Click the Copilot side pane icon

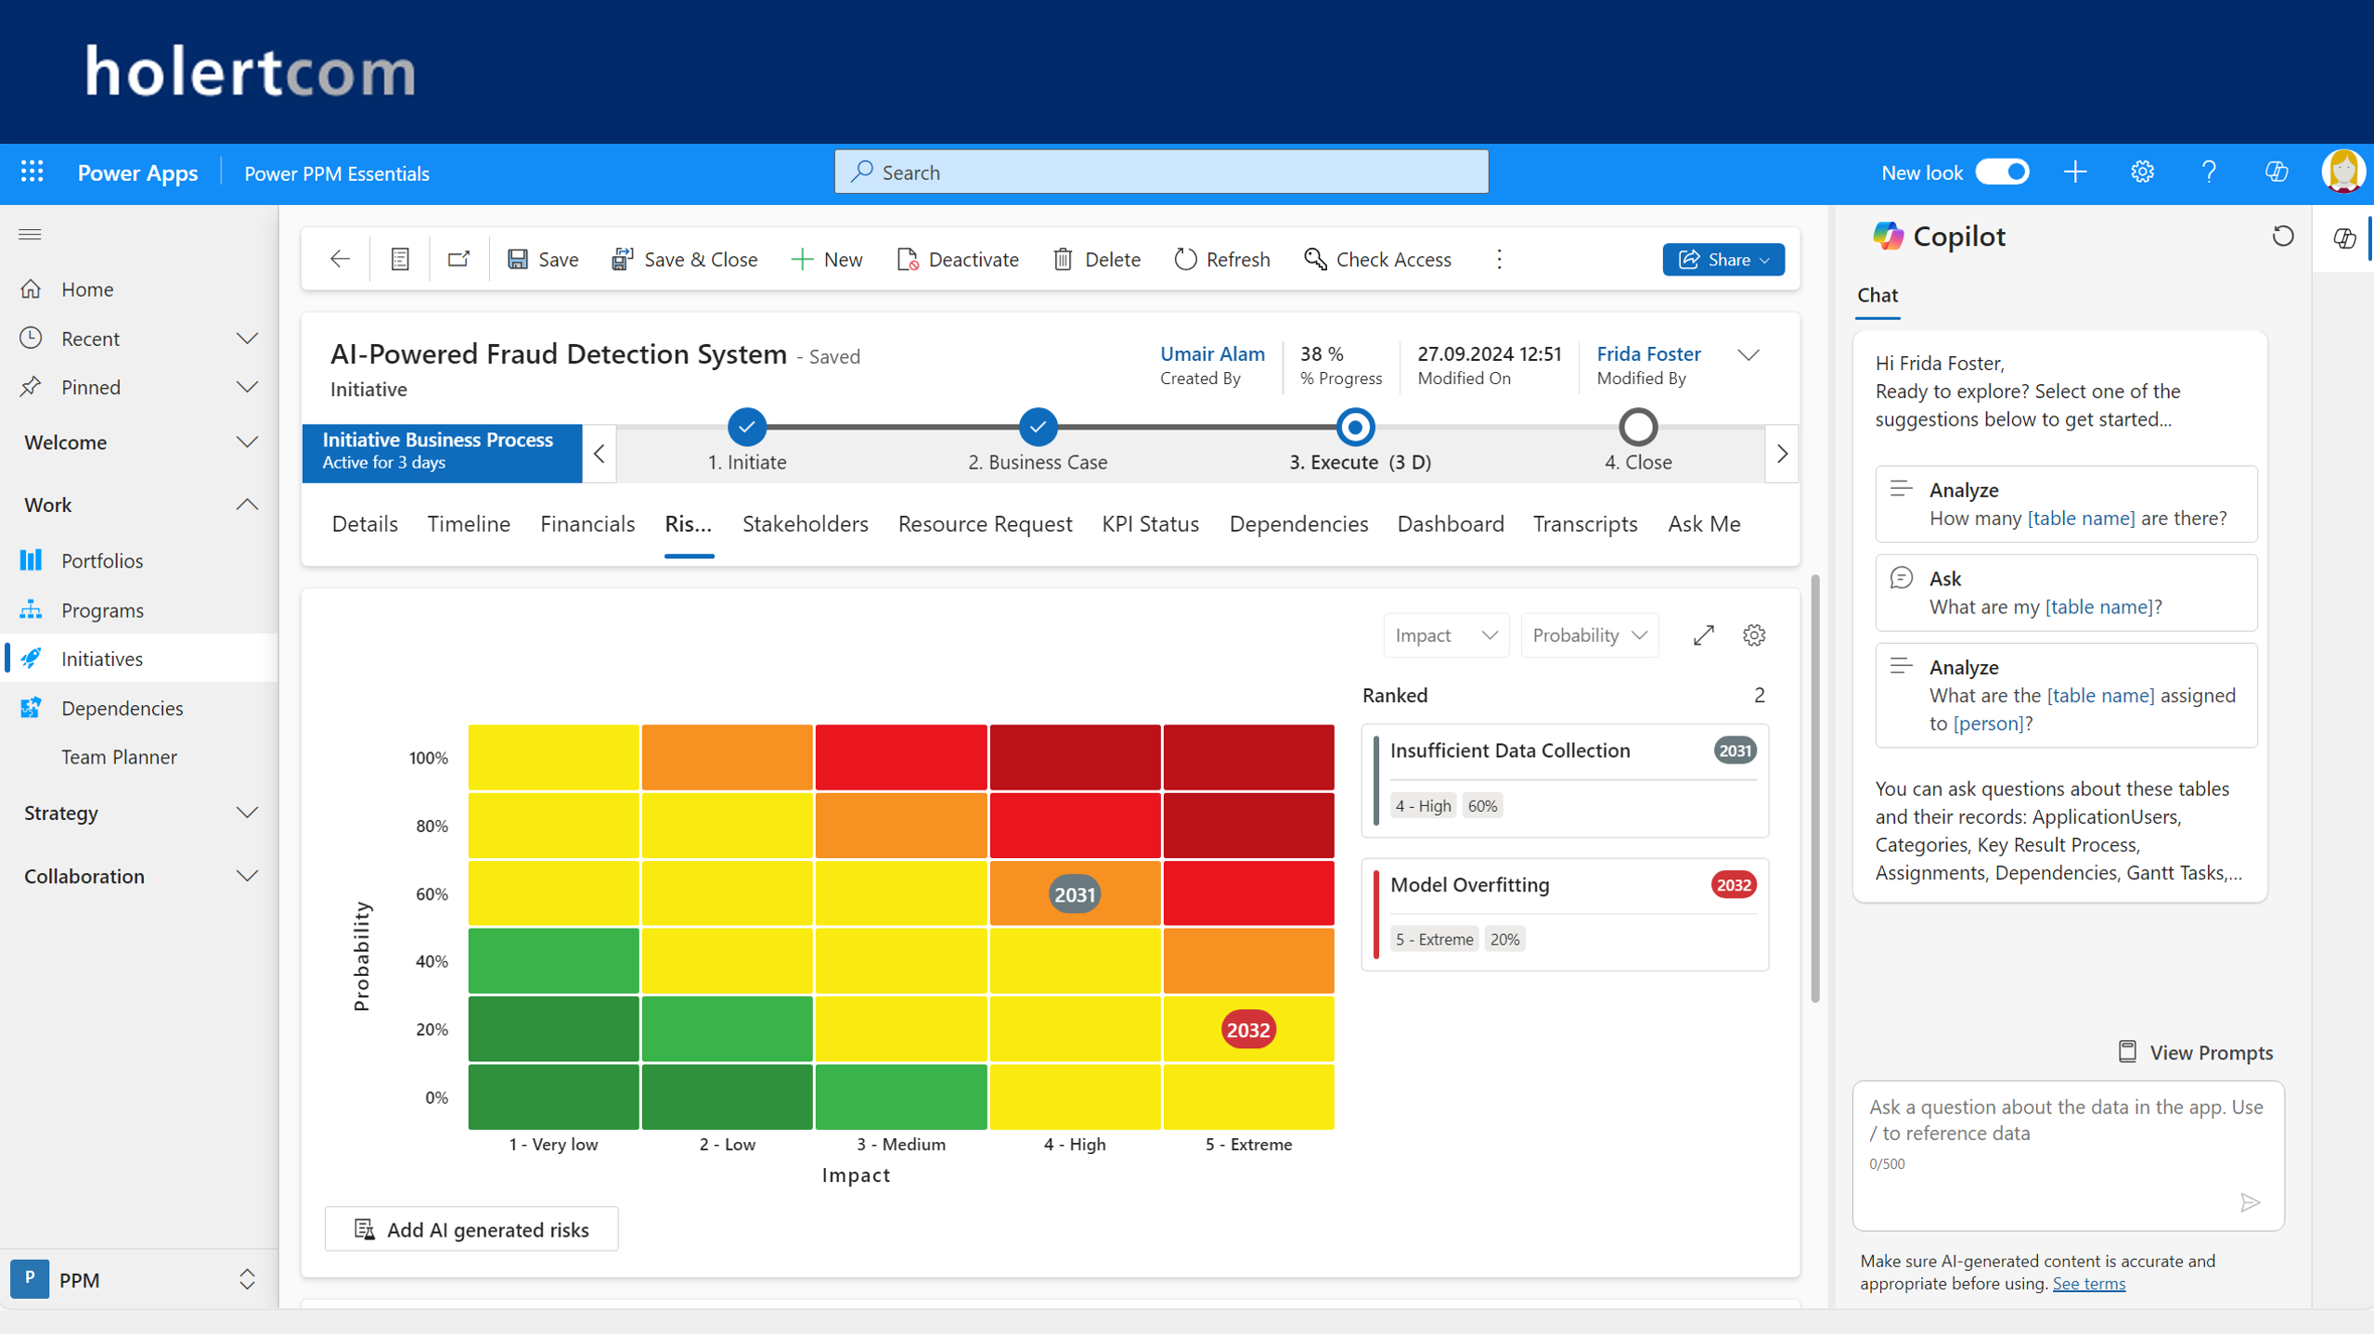pyautogui.click(x=2344, y=238)
